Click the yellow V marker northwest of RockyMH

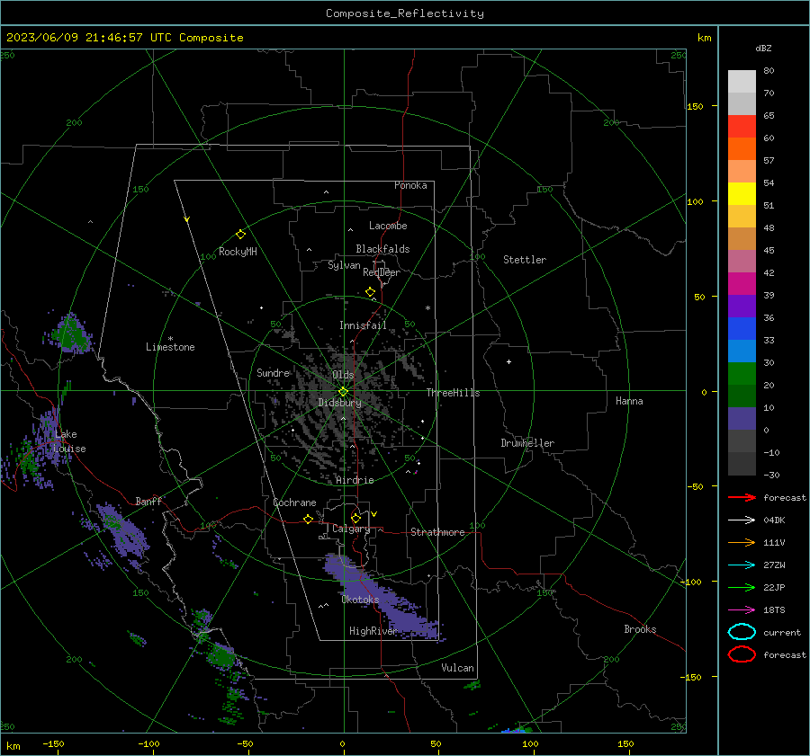pyautogui.click(x=187, y=219)
